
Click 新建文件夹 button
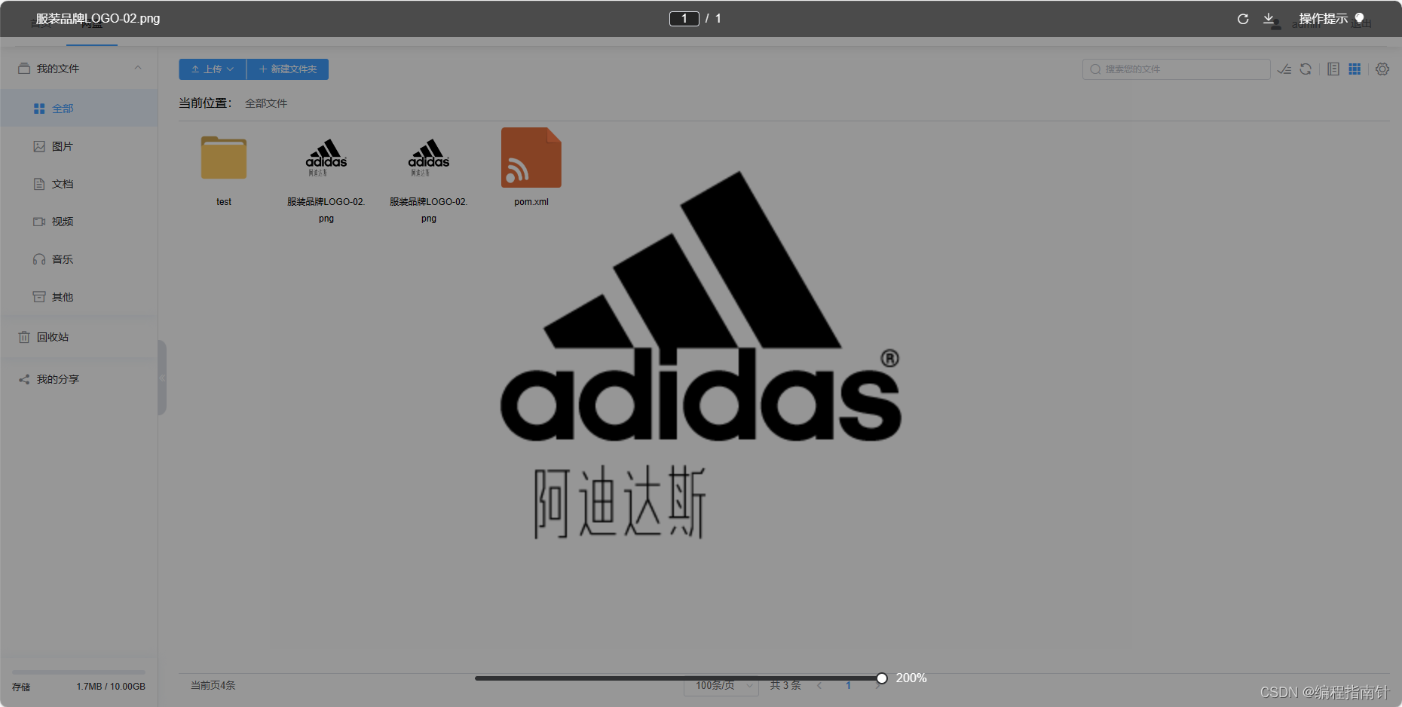tap(288, 69)
